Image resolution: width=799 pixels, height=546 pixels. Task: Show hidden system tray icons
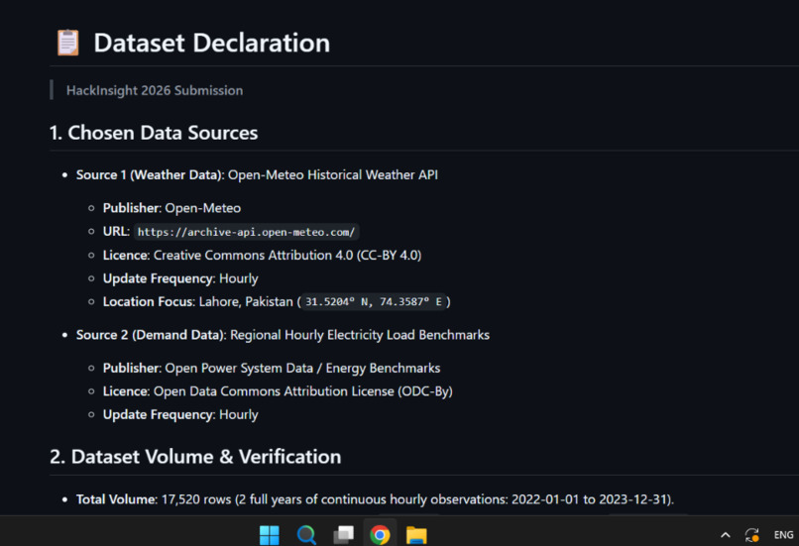(725, 535)
